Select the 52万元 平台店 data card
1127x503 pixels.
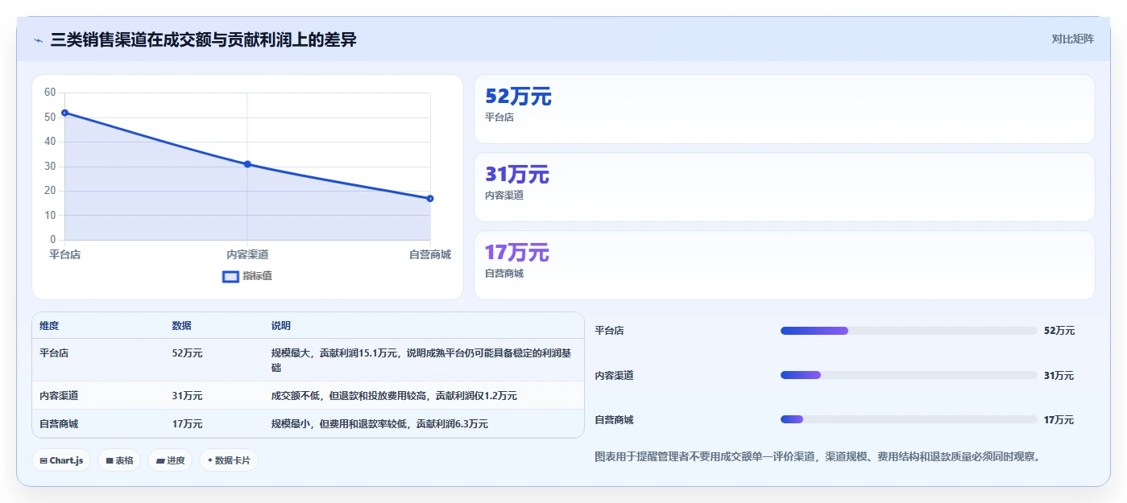(x=784, y=109)
